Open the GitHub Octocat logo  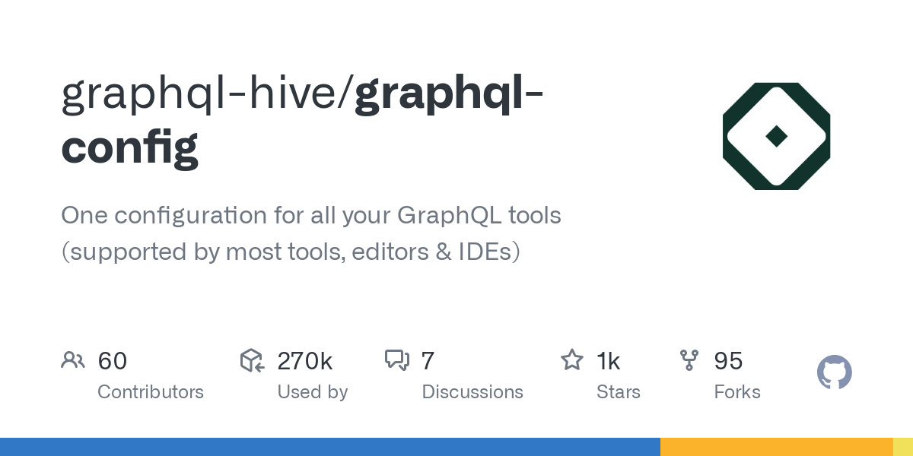pyautogui.click(x=834, y=373)
